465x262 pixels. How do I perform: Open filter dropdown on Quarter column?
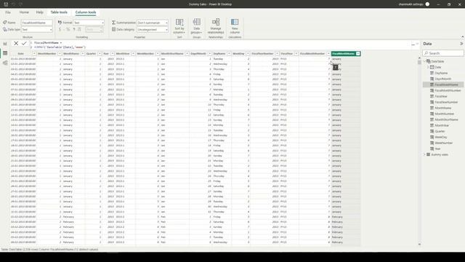tap(100, 54)
